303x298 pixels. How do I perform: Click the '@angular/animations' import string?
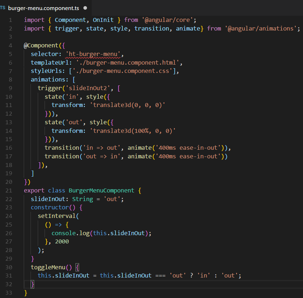coord(261,29)
